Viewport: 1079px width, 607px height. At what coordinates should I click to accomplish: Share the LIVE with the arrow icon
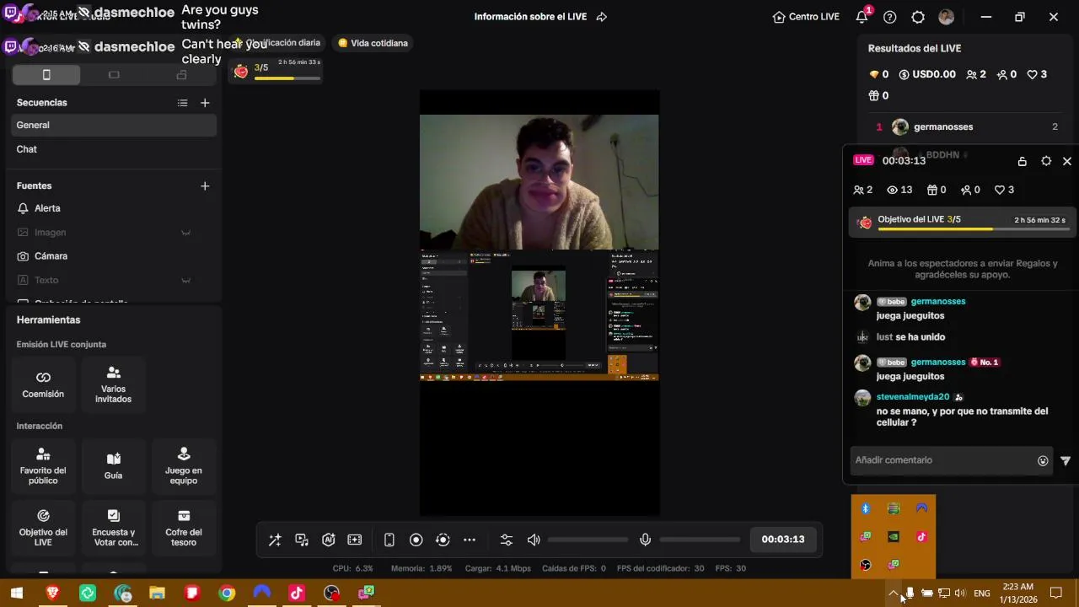click(602, 17)
